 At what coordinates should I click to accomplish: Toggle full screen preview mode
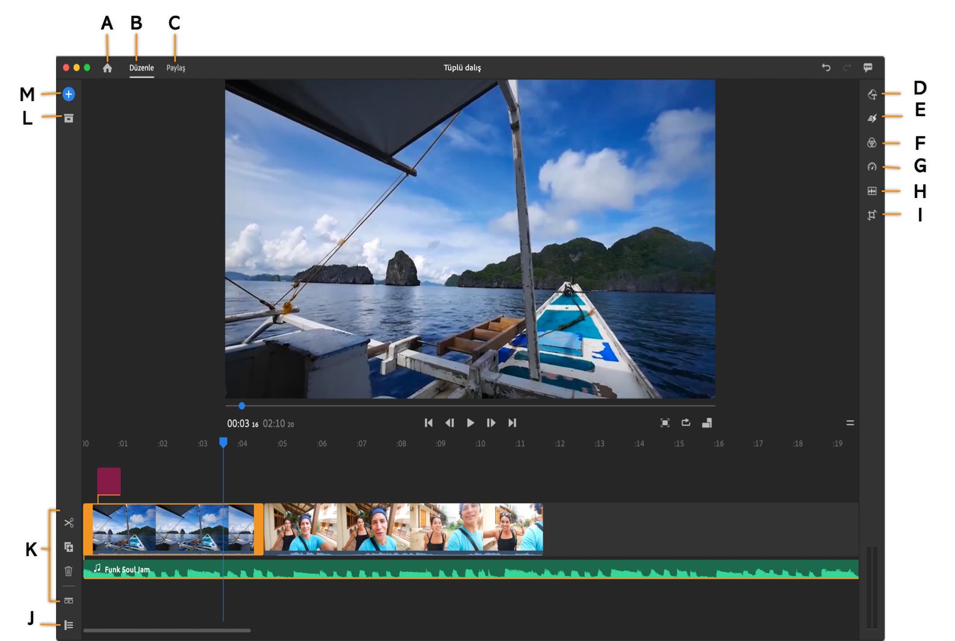point(665,423)
